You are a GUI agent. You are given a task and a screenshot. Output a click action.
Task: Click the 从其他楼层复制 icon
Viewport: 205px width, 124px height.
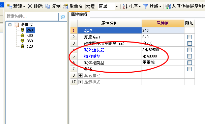tap(168, 6)
